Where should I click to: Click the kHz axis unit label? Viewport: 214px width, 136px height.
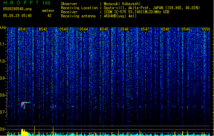click(x=3, y=28)
